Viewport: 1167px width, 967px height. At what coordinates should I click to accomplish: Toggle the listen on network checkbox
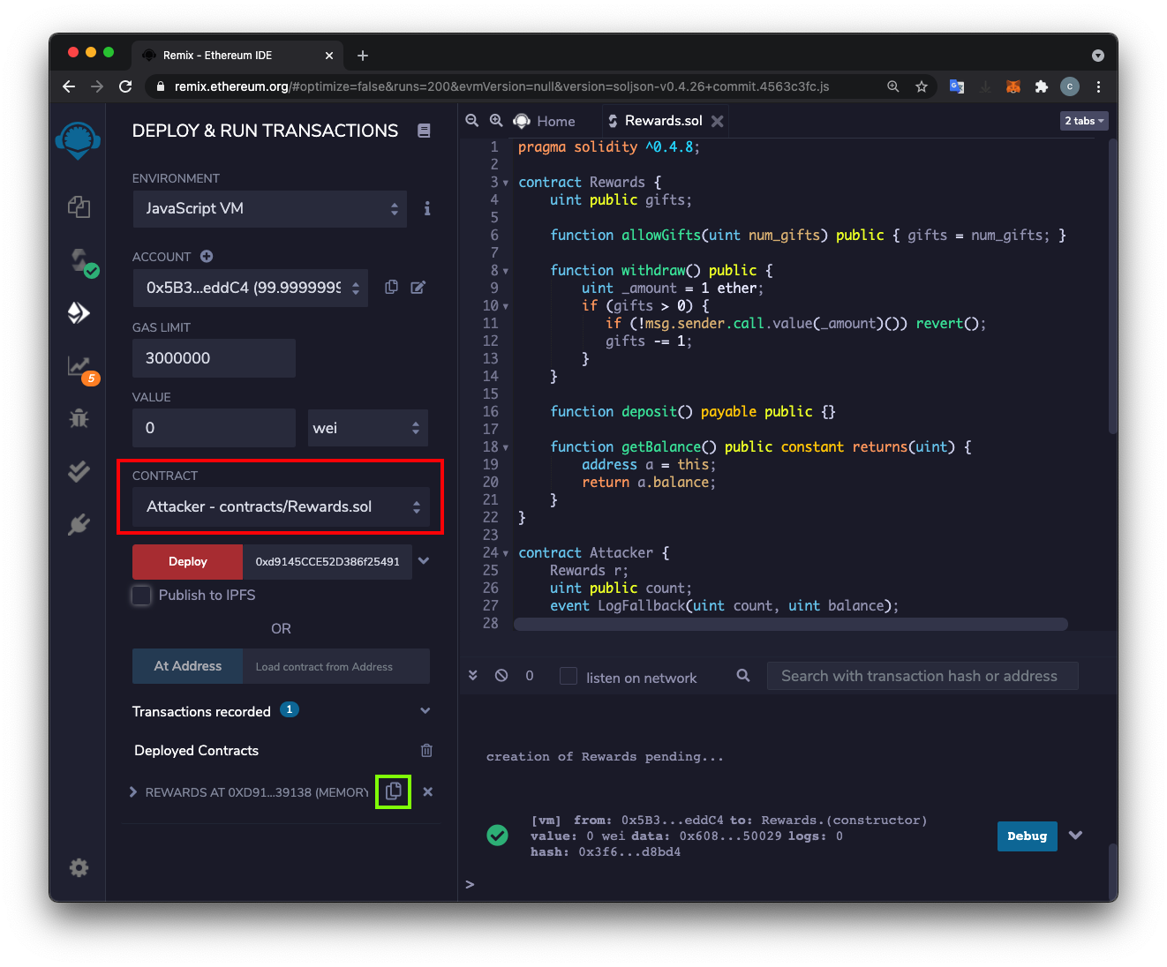(x=568, y=677)
